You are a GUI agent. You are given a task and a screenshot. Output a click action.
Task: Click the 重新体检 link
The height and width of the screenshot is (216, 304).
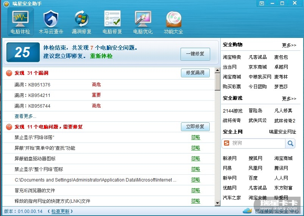pos(101,56)
